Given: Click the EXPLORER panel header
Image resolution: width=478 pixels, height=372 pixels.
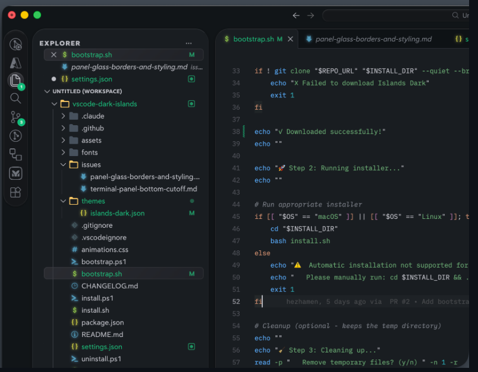Looking at the screenshot, I should 59,43.
